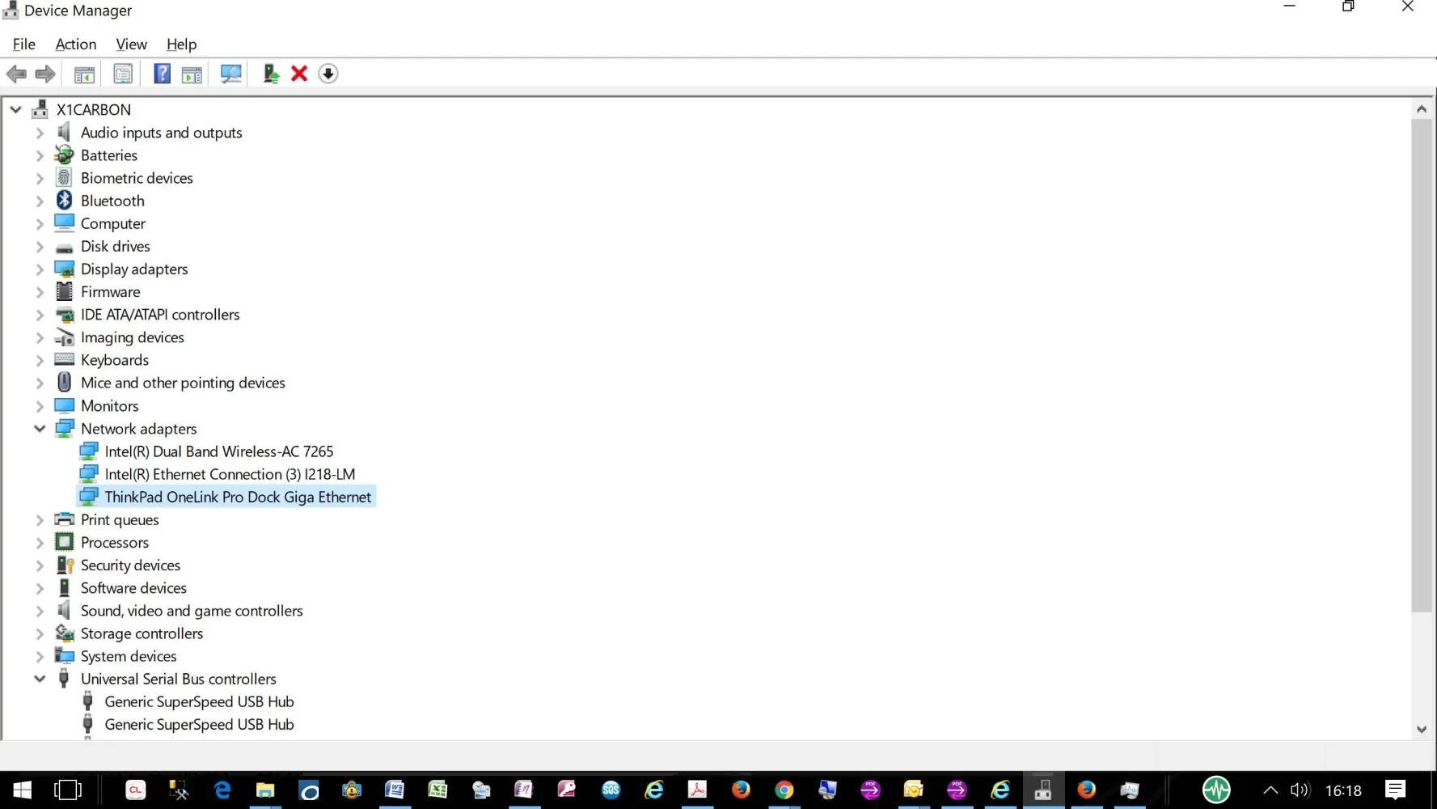
Task: Click Show/Hide Console Tree toolbar icon
Action: point(84,74)
